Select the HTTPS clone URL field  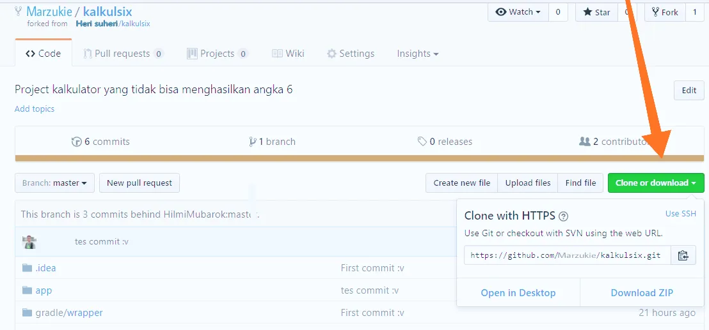[568, 255]
